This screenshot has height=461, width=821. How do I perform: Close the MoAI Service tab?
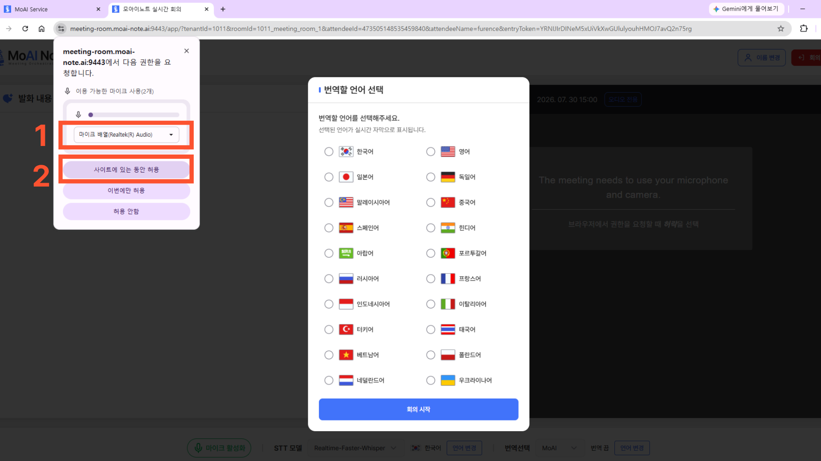(x=98, y=9)
